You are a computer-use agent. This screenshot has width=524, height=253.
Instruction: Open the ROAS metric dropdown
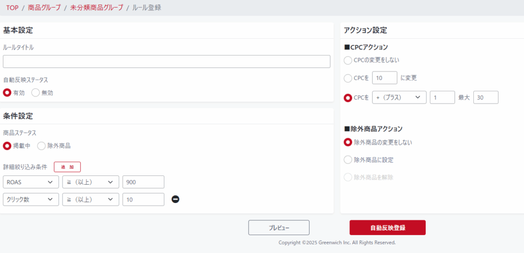point(31,182)
